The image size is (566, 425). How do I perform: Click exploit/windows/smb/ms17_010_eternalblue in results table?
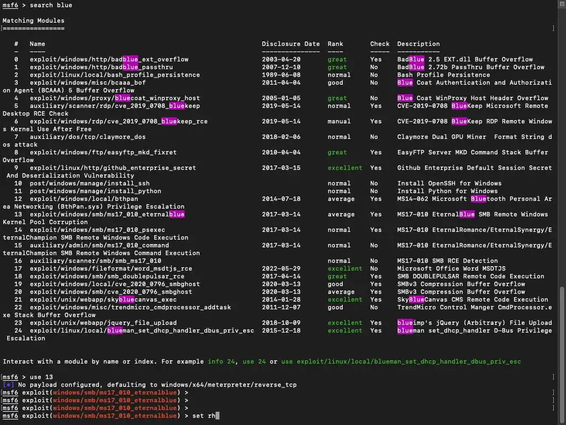pyautogui.click(x=107, y=215)
